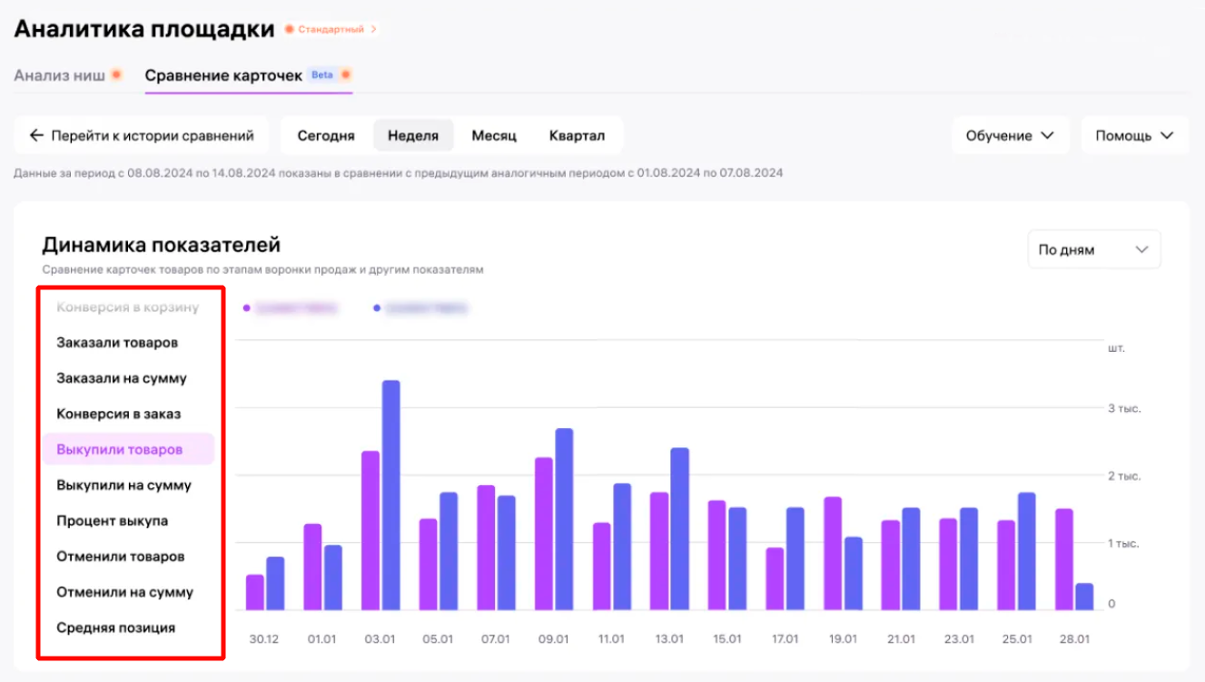This screenshot has width=1205, height=682.
Task: Choose the Отменили на сумму metric
Action: 124,592
